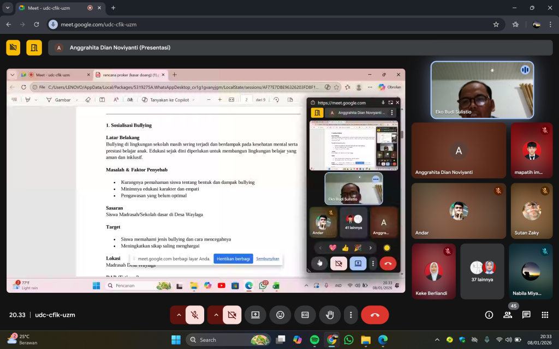Bookmark this page with star icon
Viewport: 559px width, 349px height.
tap(496, 25)
